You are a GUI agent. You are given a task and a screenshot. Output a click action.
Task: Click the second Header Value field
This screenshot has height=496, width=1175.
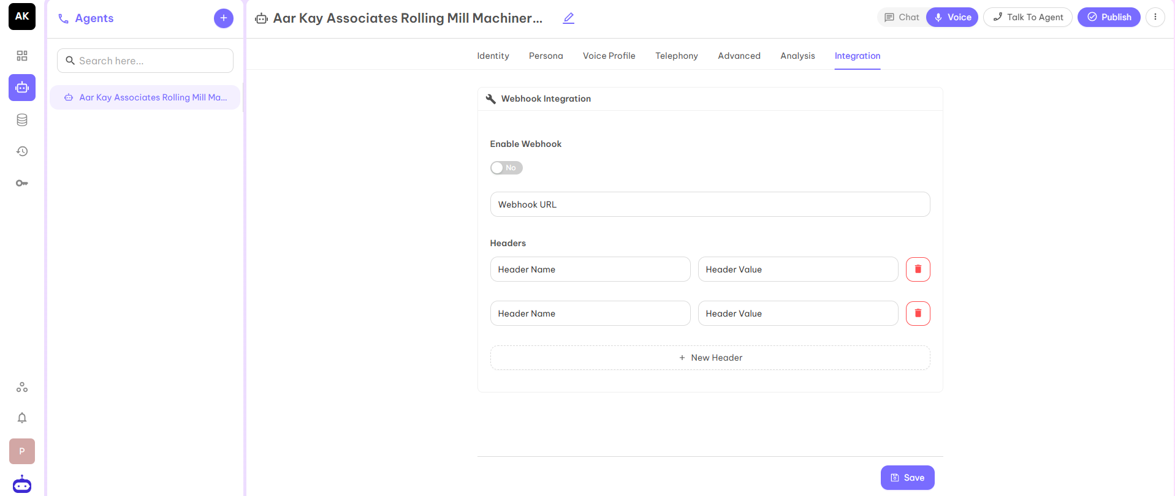coord(798,314)
